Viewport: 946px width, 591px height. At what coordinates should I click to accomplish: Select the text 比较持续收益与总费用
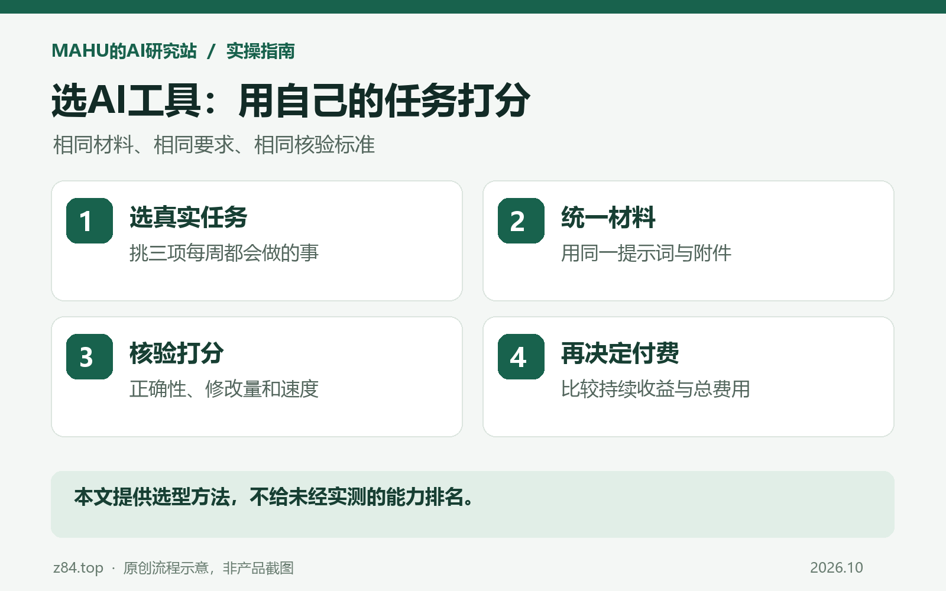(x=656, y=389)
